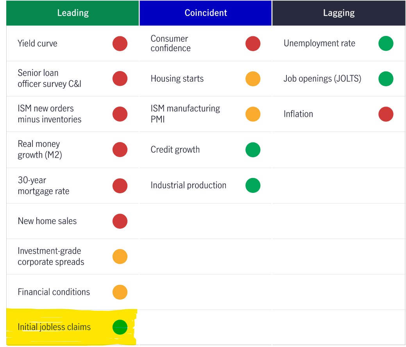The image size is (406, 347).
Task: Click orange dot beside Financial conditions
Action: click(x=120, y=292)
